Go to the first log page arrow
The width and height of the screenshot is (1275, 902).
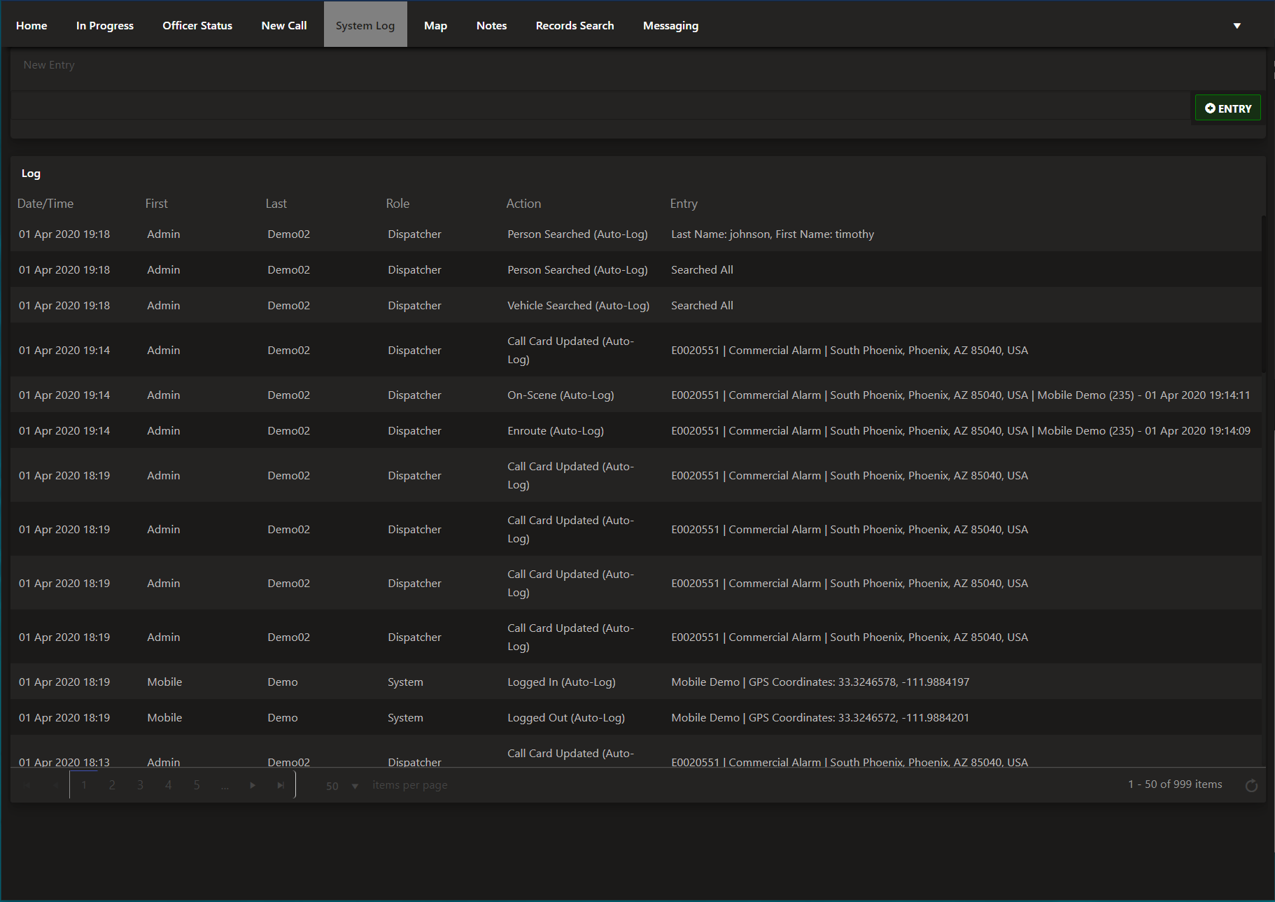tap(27, 785)
